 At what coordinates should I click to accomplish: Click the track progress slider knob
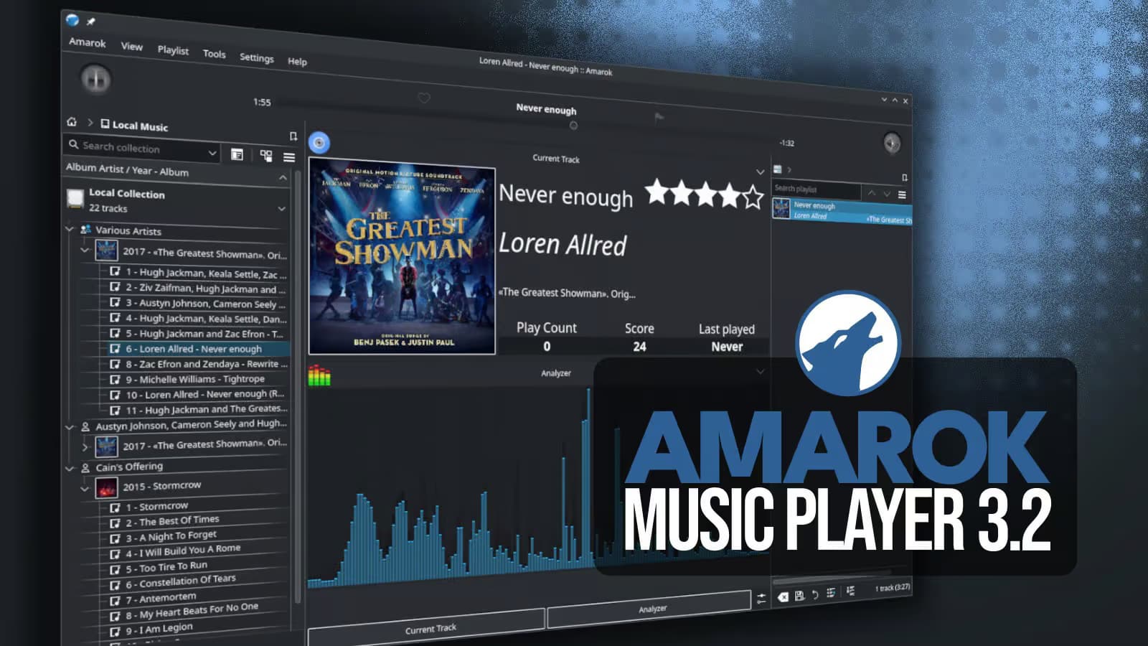[x=573, y=126]
